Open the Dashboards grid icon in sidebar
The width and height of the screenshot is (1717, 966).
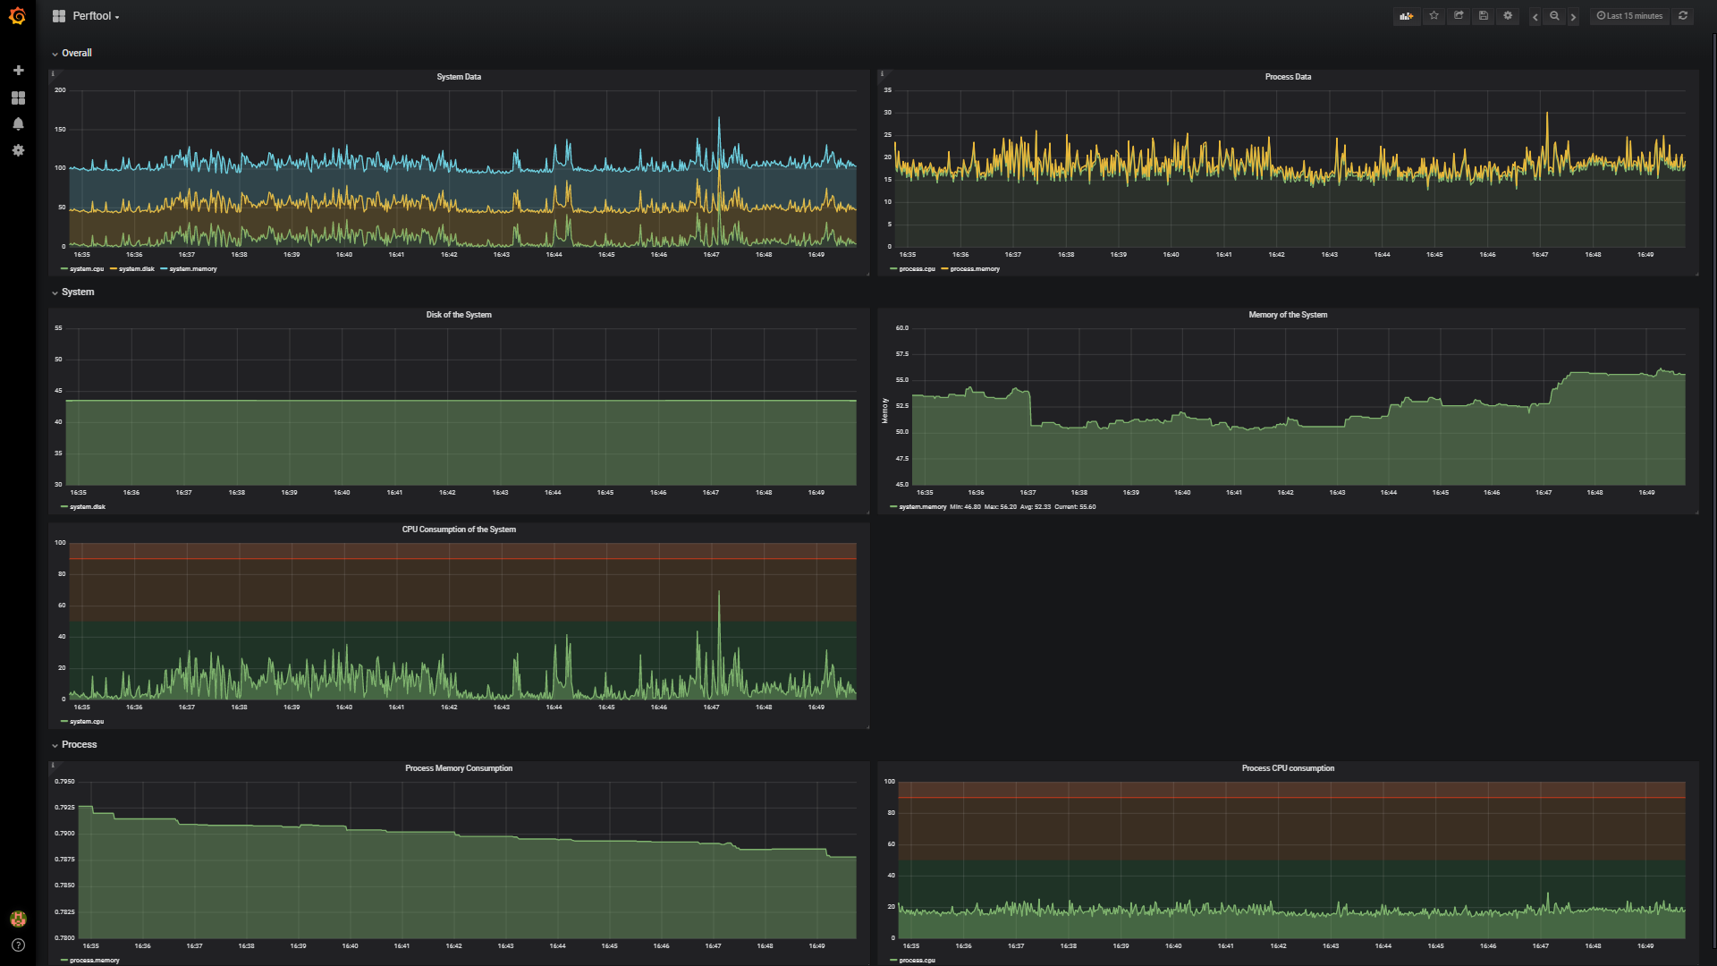18,97
